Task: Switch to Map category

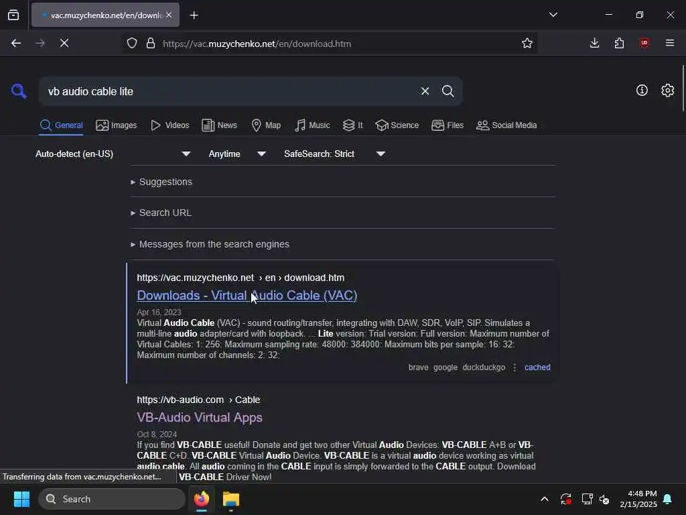Action: tap(266, 125)
